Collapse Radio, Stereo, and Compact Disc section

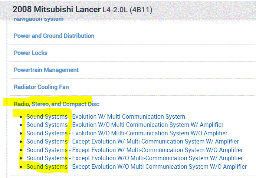tap(56, 104)
